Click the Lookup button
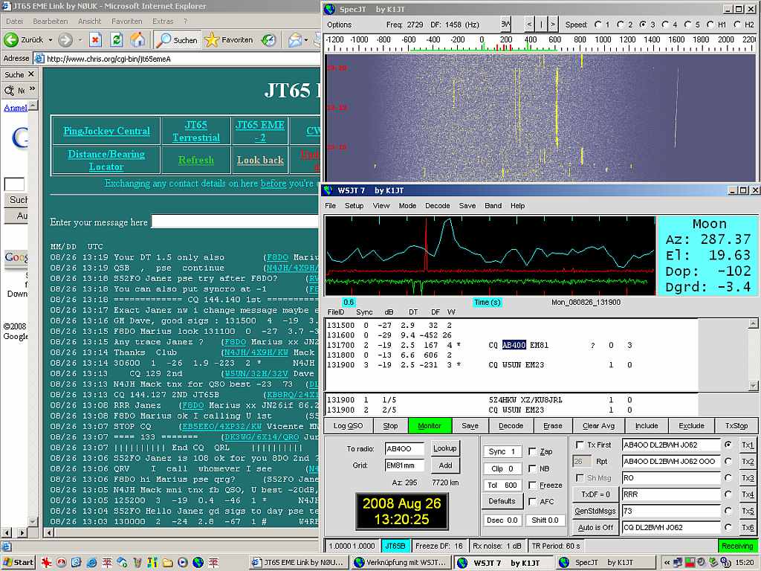This screenshot has width=761, height=571. [x=444, y=448]
